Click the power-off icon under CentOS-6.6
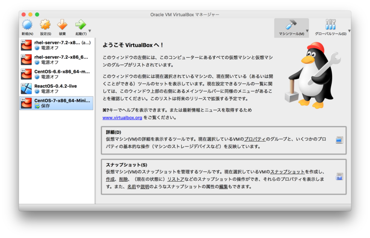The height and width of the screenshot is (238, 370). tap(37, 77)
